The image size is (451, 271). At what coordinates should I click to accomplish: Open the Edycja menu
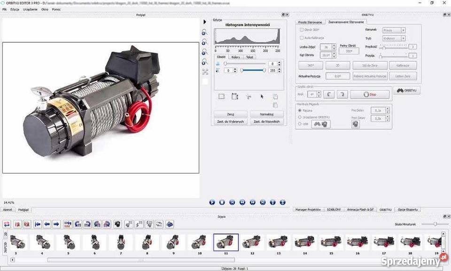tap(15, 9)
